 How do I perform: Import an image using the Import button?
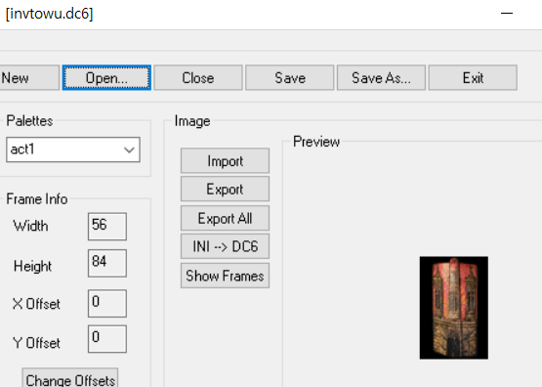point(225,161)
